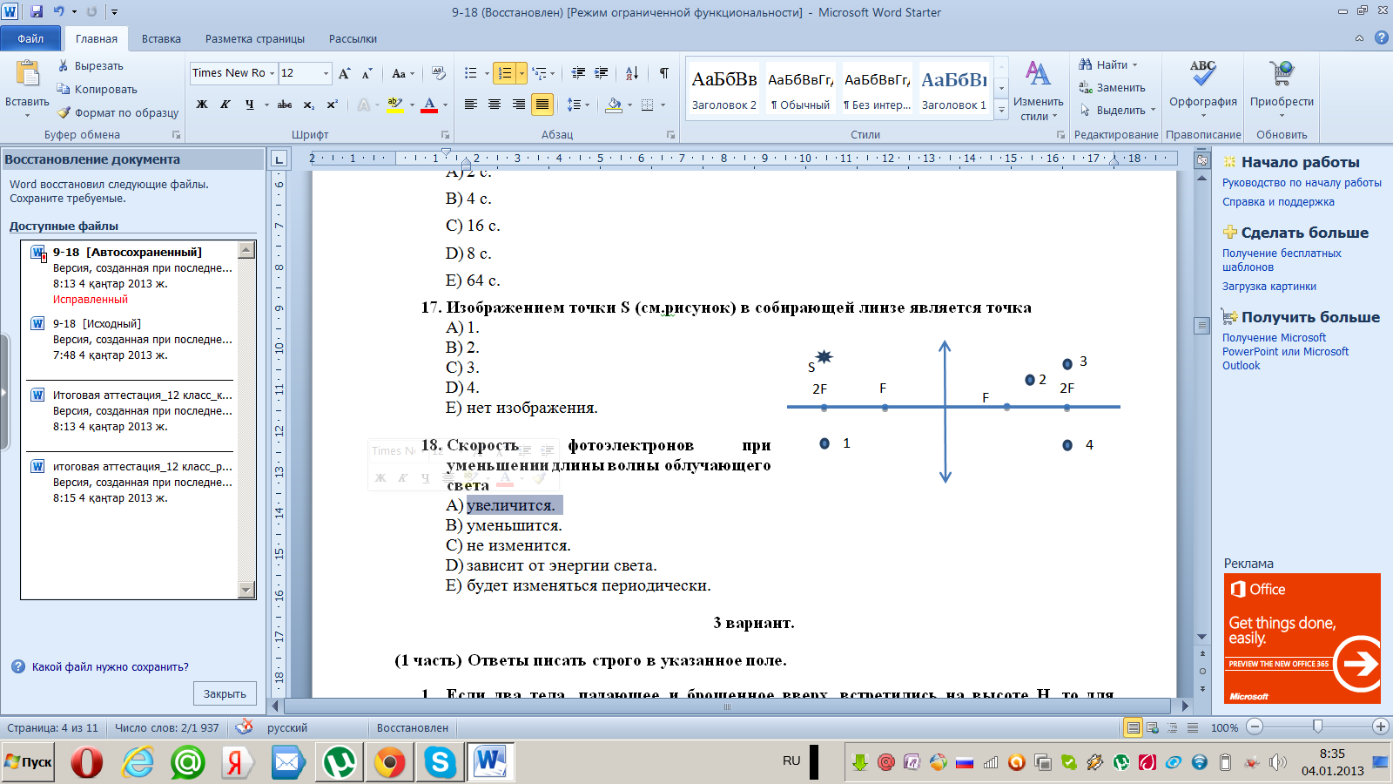Image resolution: width=1393 pixels, height=784 pixels.
Task: Click the Grow Font icon
Action: pyautogui.click(x=345, y=73)
